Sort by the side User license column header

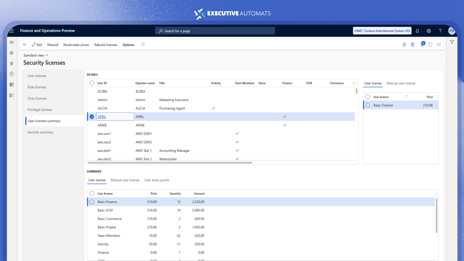[x=381, y=97]
